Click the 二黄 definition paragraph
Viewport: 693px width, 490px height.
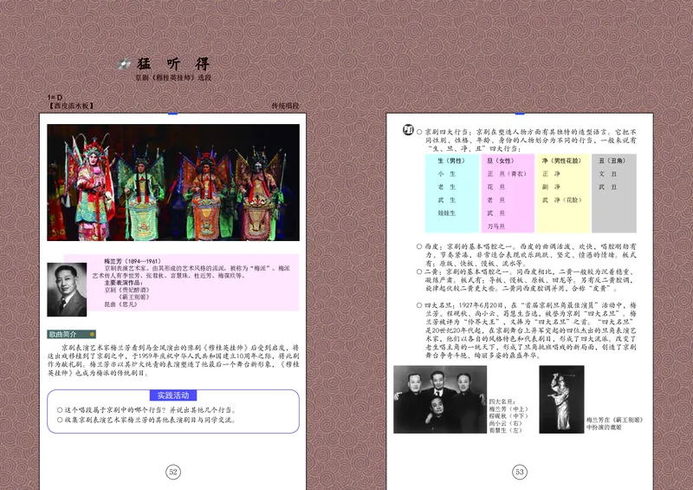click(x=527, y=280)
